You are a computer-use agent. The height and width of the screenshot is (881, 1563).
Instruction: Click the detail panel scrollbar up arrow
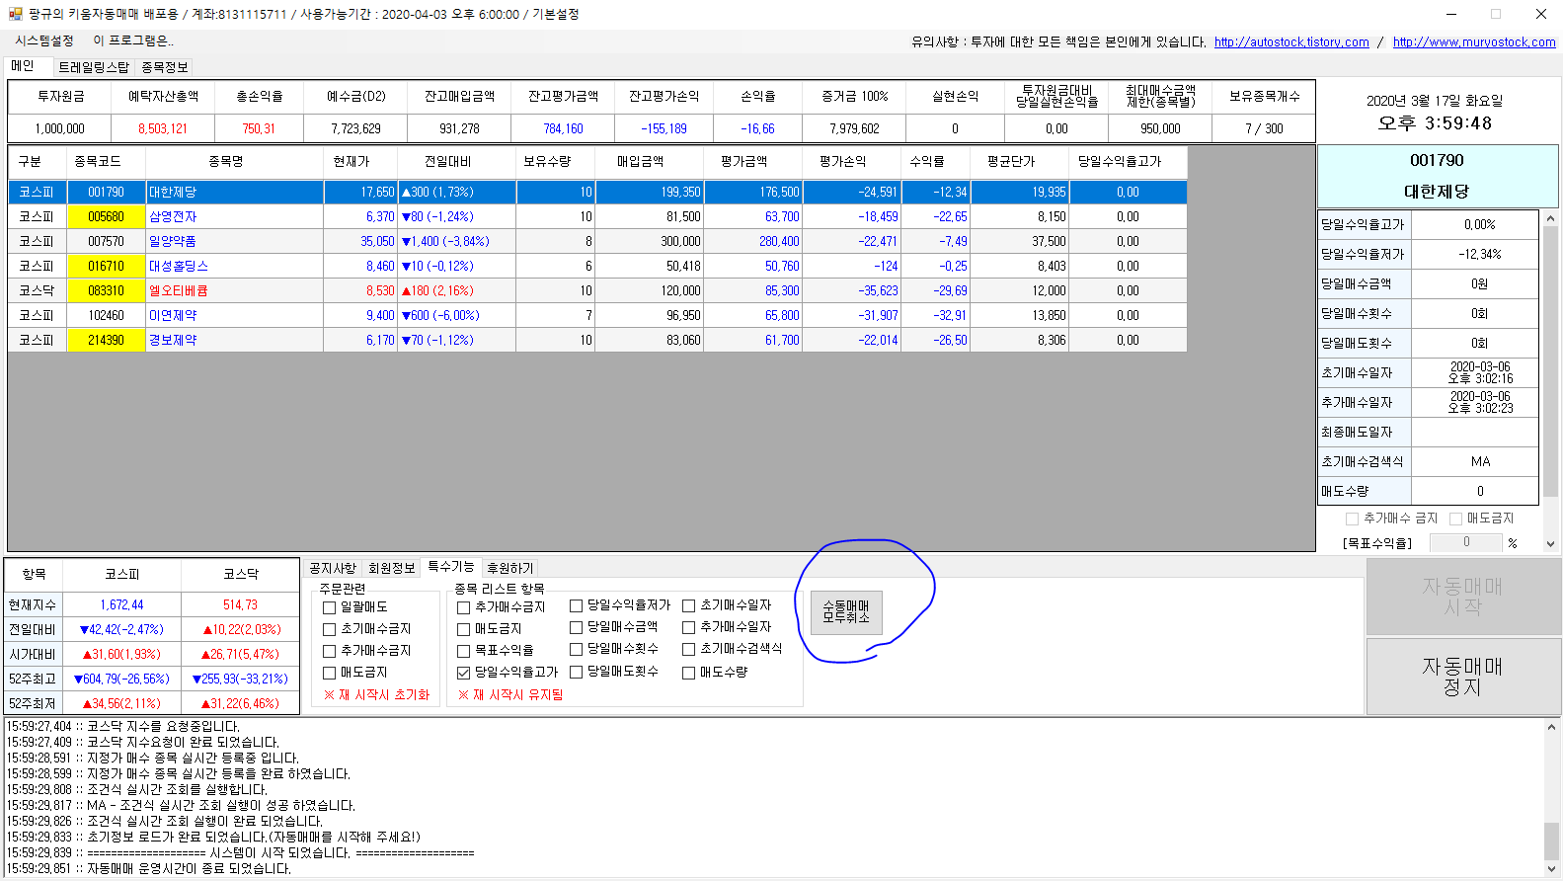[x=1550, y=218]
